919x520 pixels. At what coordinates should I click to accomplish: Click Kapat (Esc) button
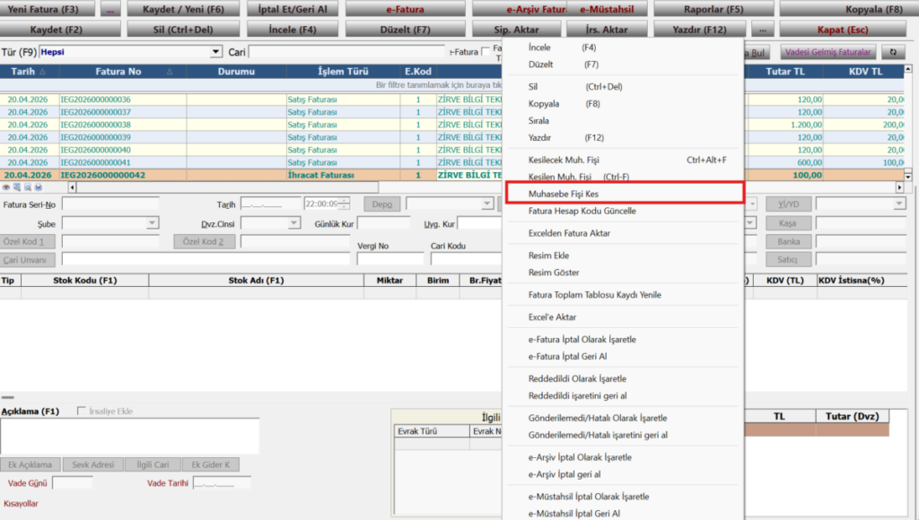coord(843,30)
